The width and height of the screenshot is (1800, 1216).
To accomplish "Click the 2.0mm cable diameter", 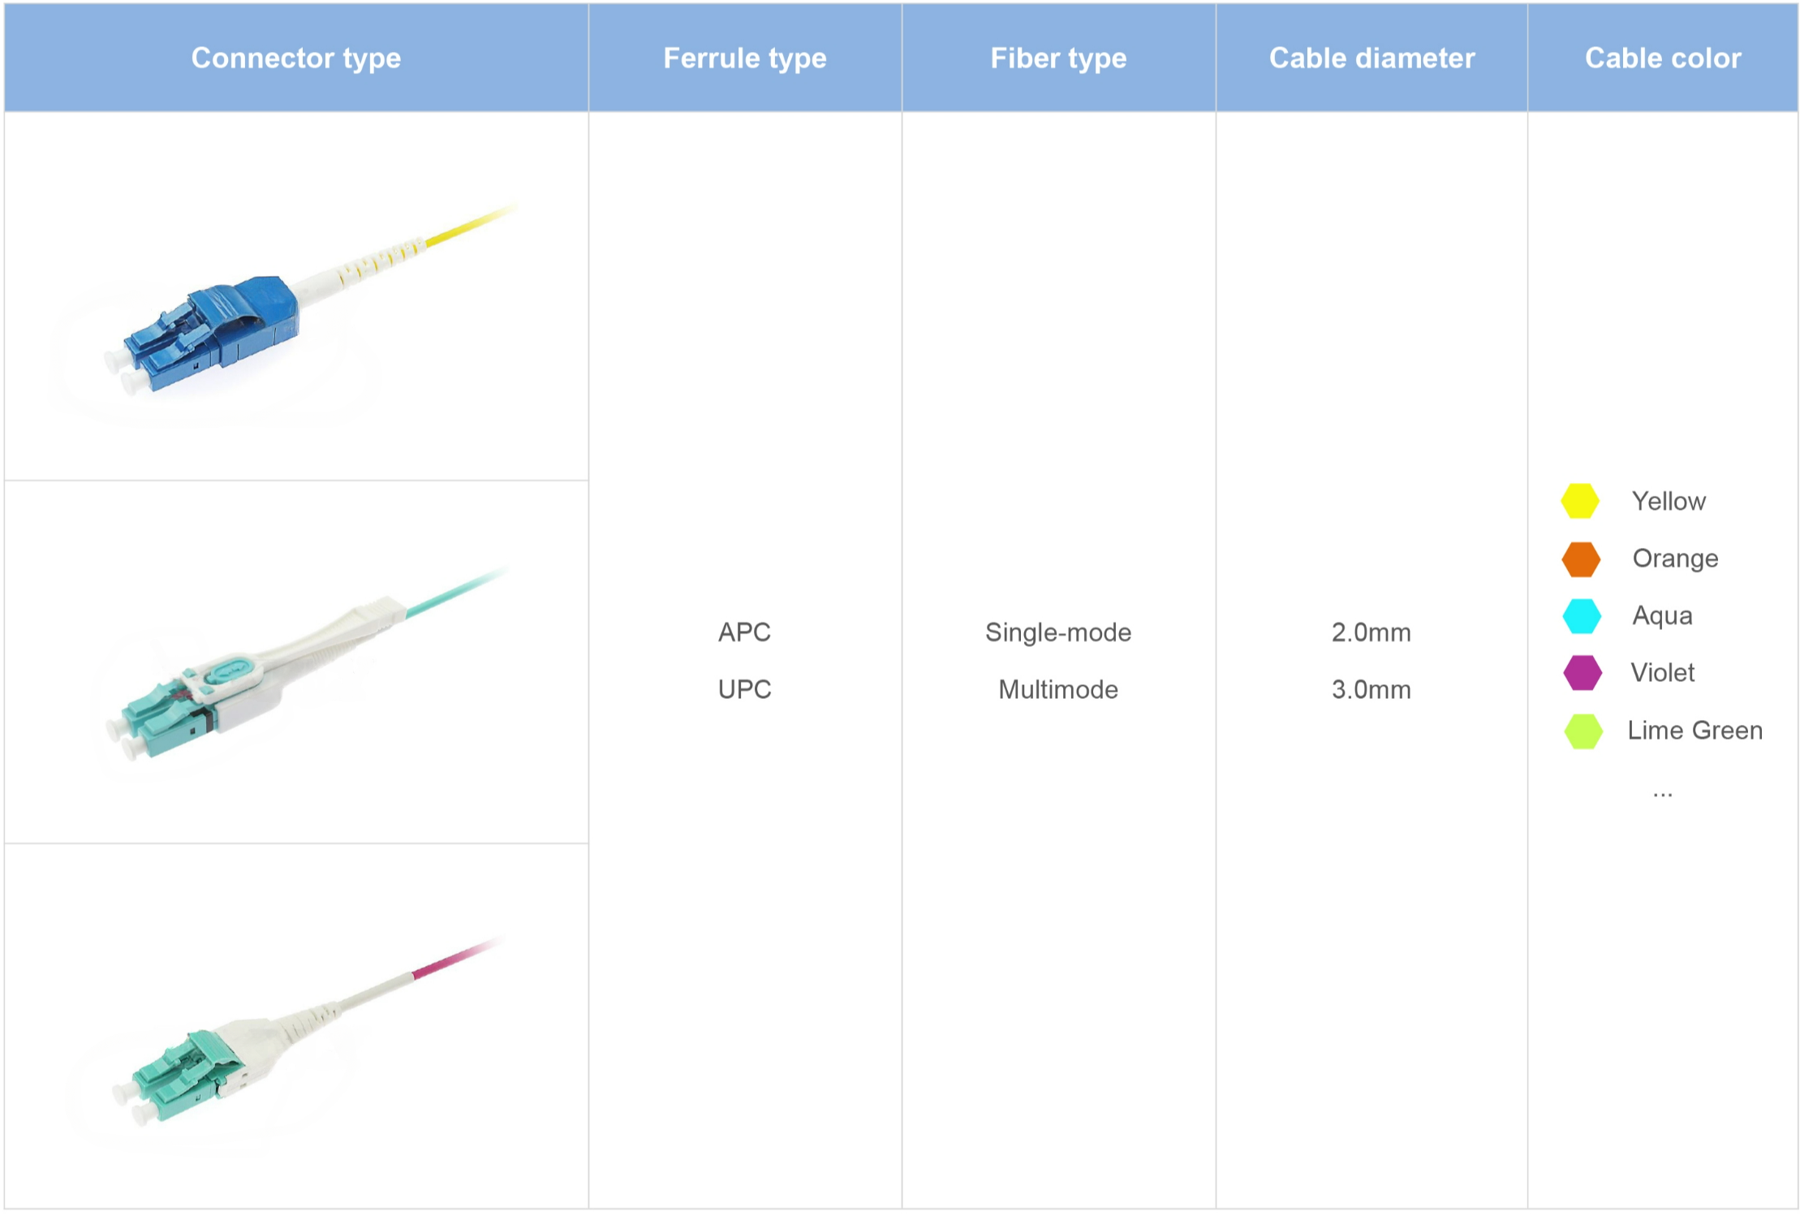I will pyautogui.click(x=1371, y=632).
